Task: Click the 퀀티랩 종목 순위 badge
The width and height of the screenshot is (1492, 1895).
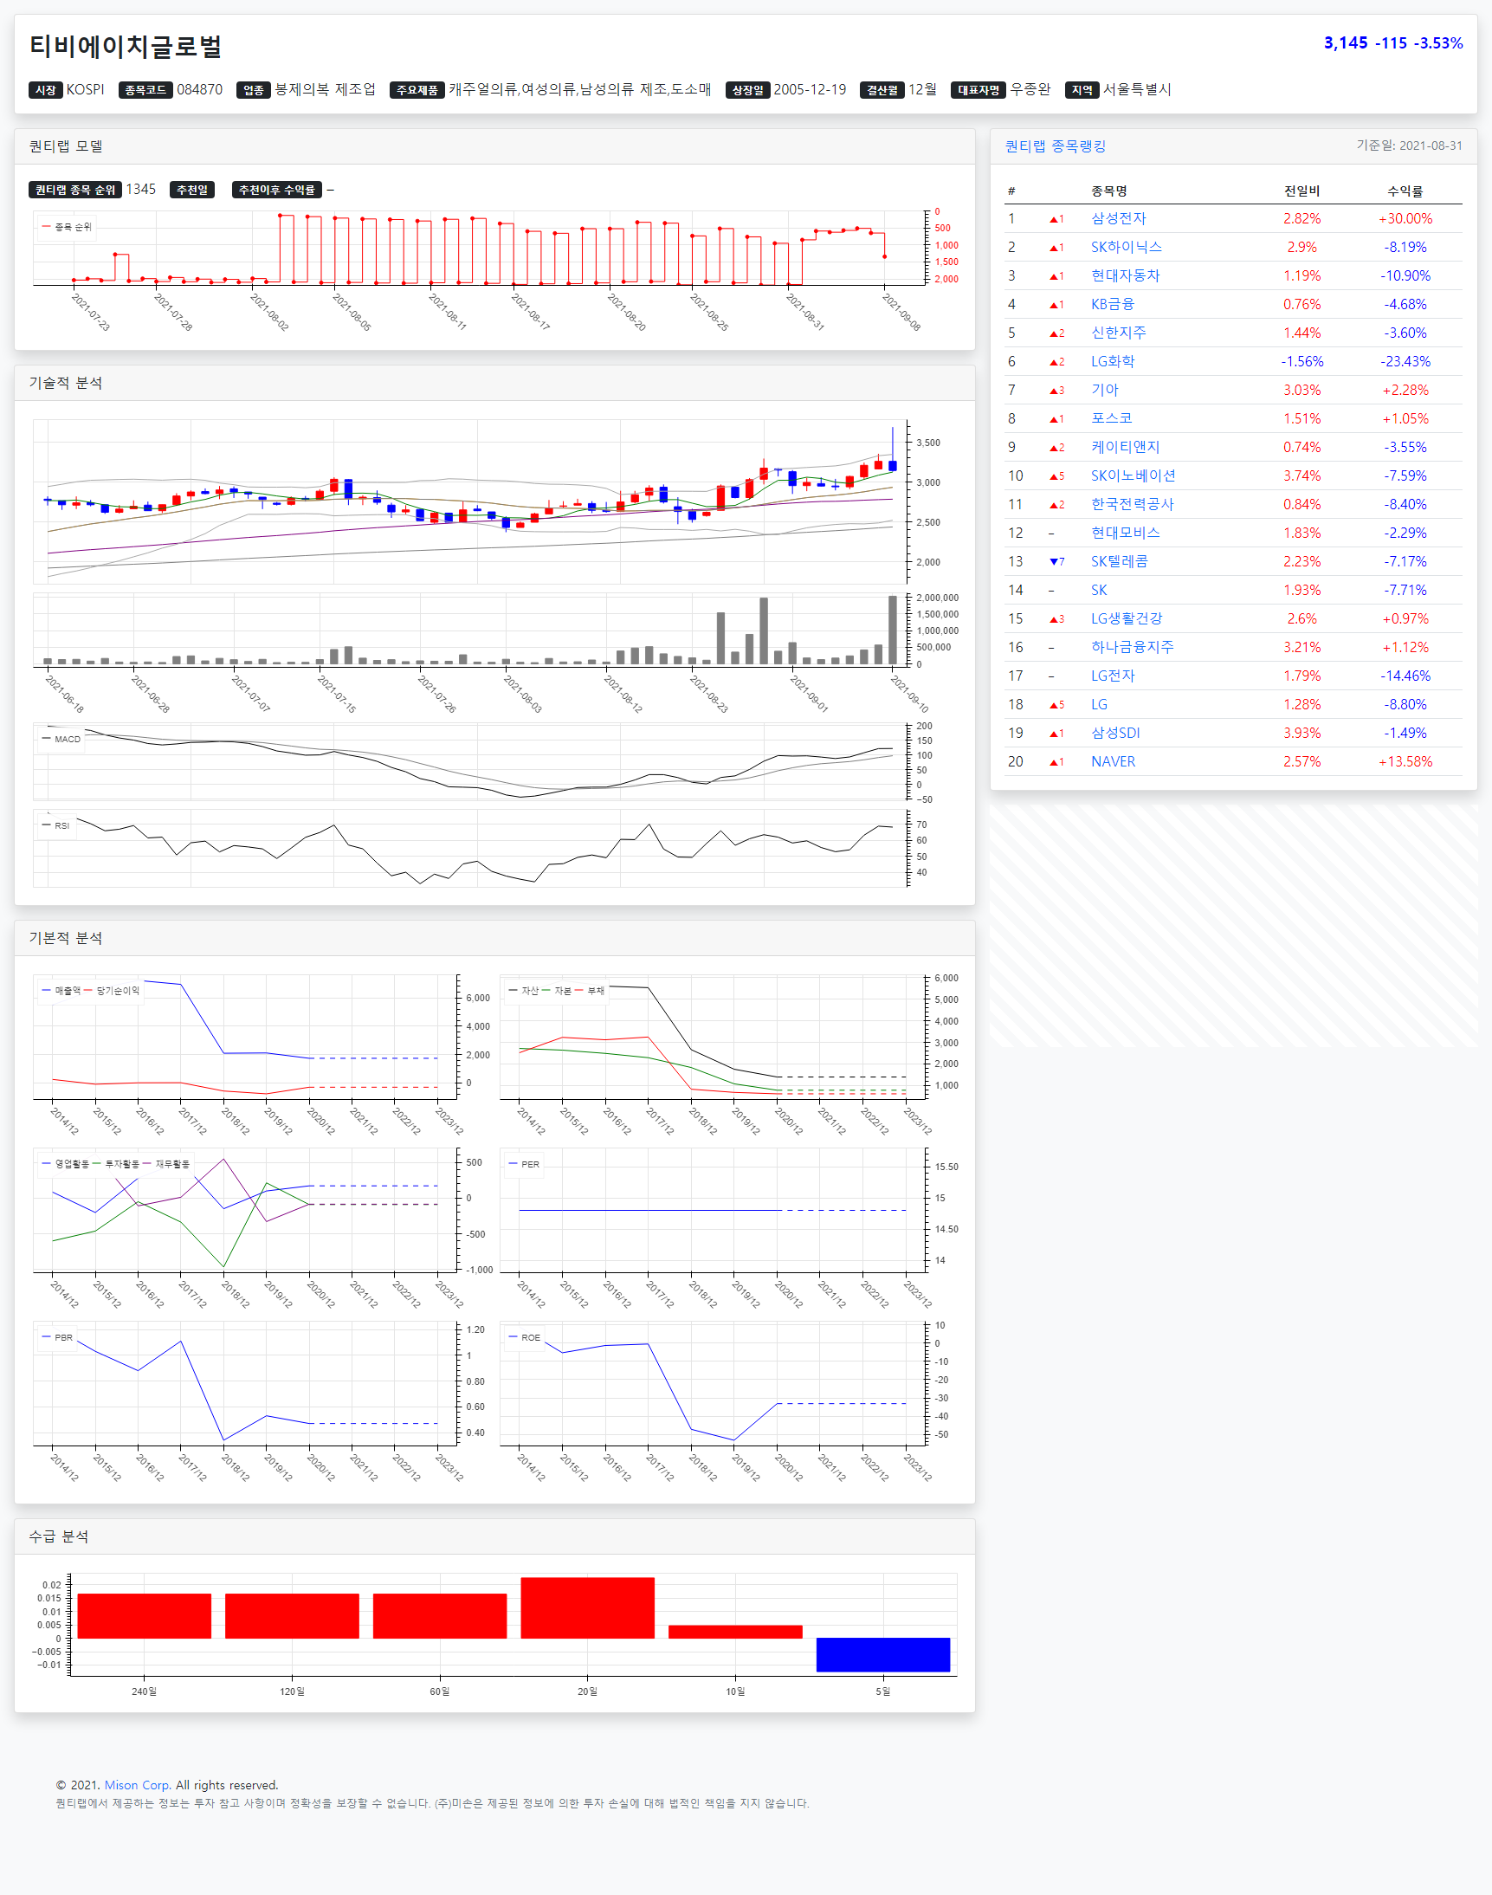Action: point(75,190)
